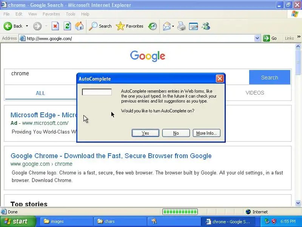Open the Back history dropdown arrow

[x=27, y=26]
